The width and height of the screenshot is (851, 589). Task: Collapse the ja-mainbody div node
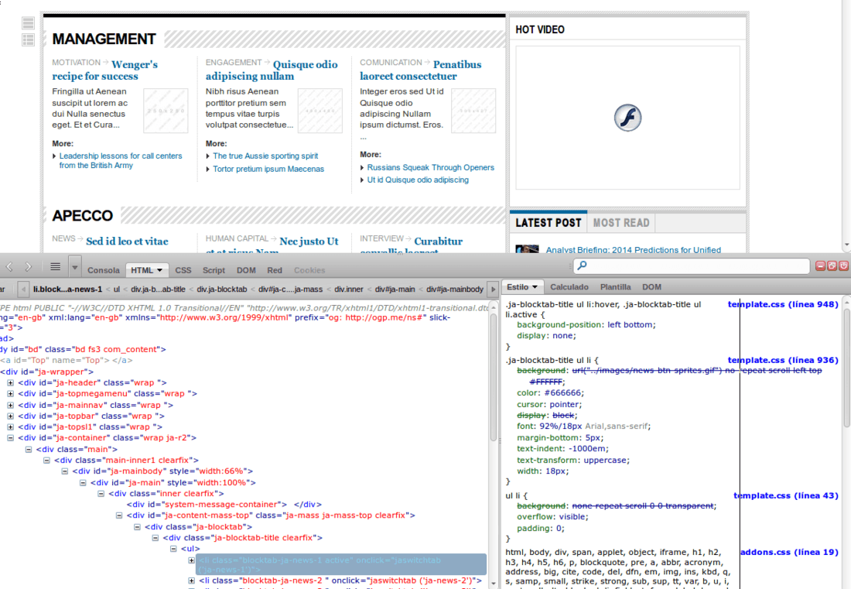click(64, 471)
